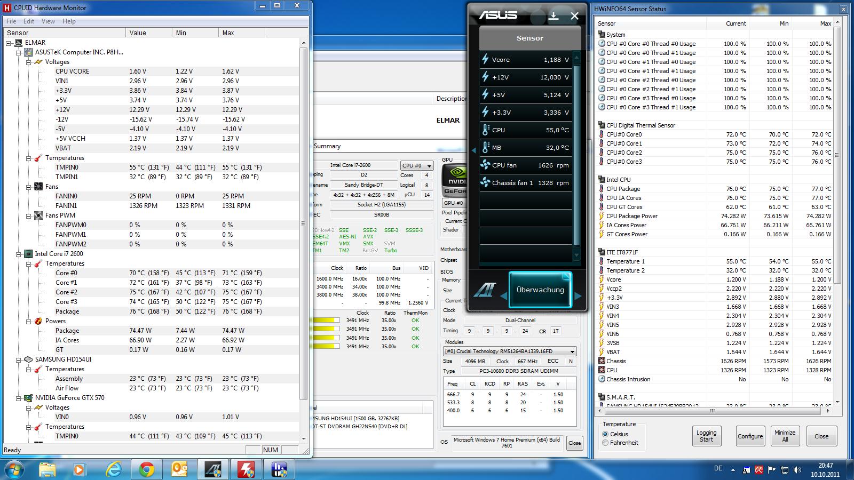Click the Logging Start button
The image size is (854, 480).
pyautogui.click(x=706, y=436)
